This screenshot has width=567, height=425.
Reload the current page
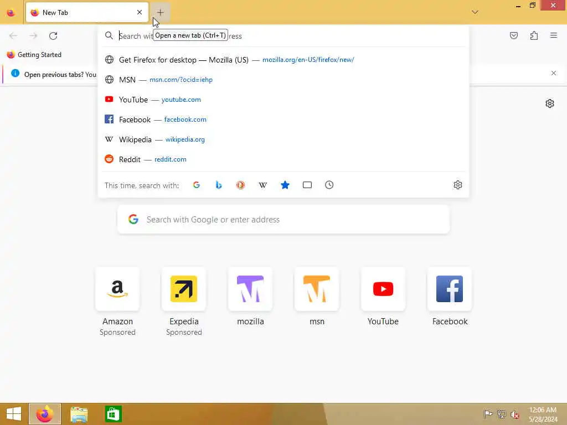pyautogui.click(x=53, y=36)
